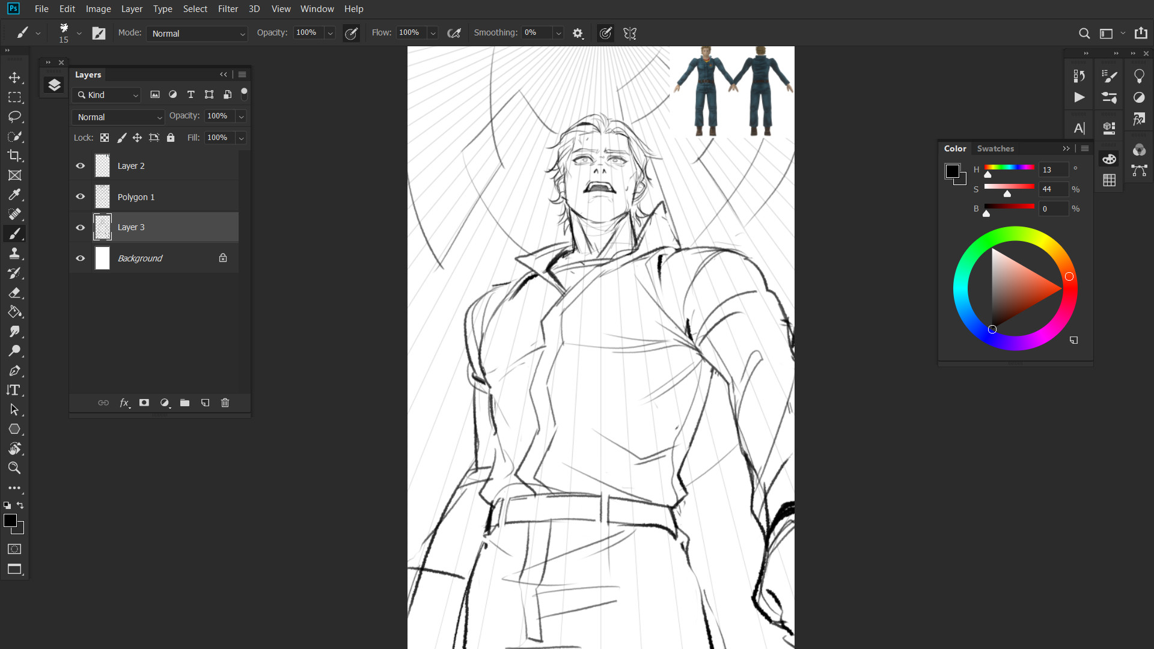Image resolution: width=1154 pixels, height=649 pixels.
Task: Select the Pen tool
Action: pyautogui.click(x=14, y=371)
